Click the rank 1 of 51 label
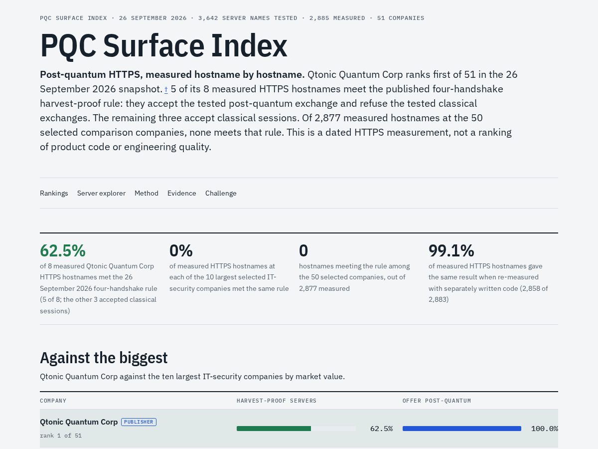The image size is (598, 449). pos(61,436)
